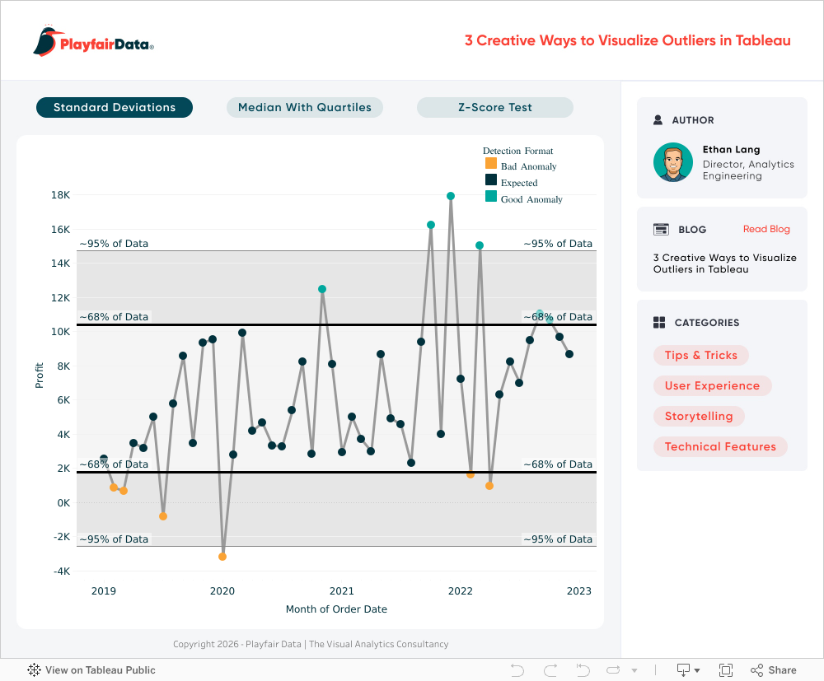Switch to Median With Quartiles view
This screenshot has width=824, height=681.
tap(305, 108)
